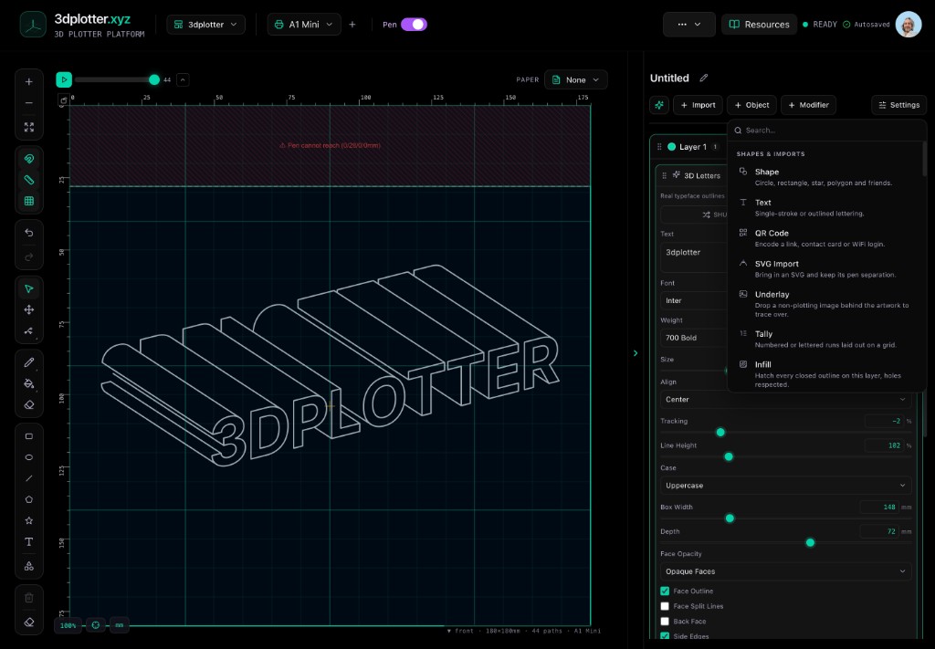Click the Depth slider handle
Viewport: 935px width, 649px height.
click(x=810, y=542)
